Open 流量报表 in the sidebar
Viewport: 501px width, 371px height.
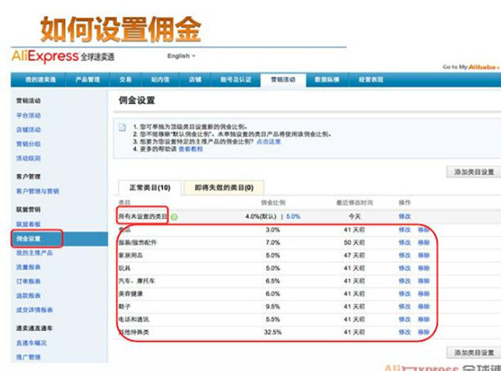click(28, 268)
